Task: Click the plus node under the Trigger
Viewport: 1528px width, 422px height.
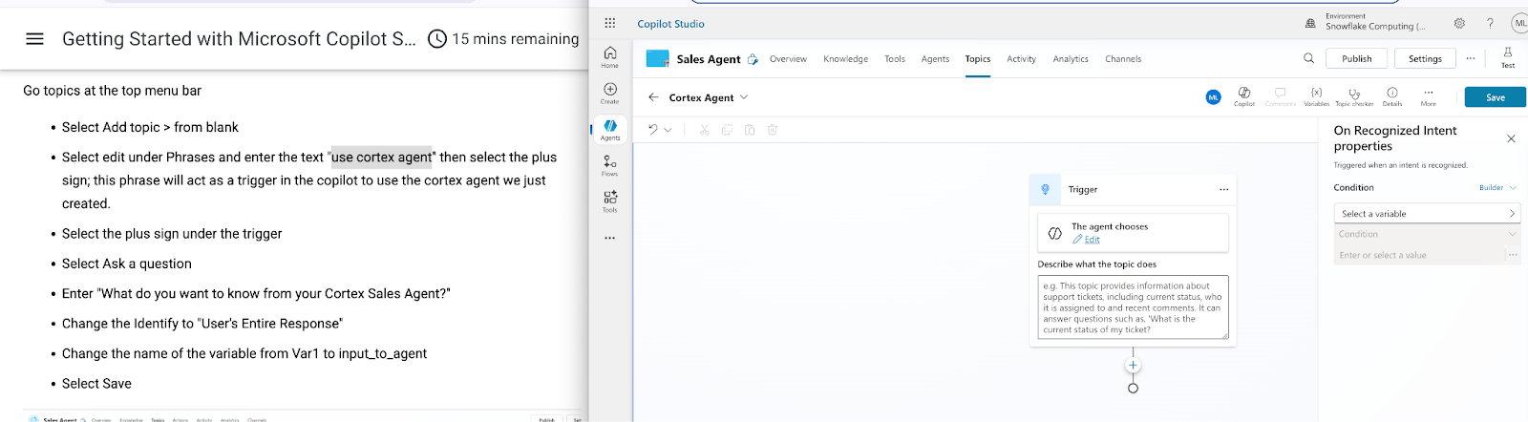Action: coord(1133,366)
